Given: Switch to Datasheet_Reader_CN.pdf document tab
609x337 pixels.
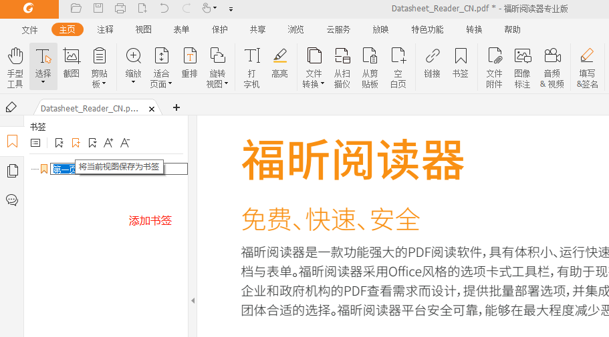Looking at the screenshot, I should (90, 109).
